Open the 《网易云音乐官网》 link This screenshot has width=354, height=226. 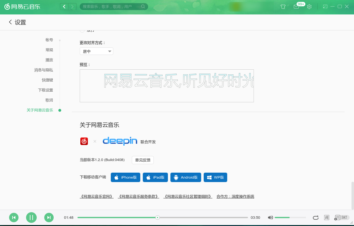(97, 196)
